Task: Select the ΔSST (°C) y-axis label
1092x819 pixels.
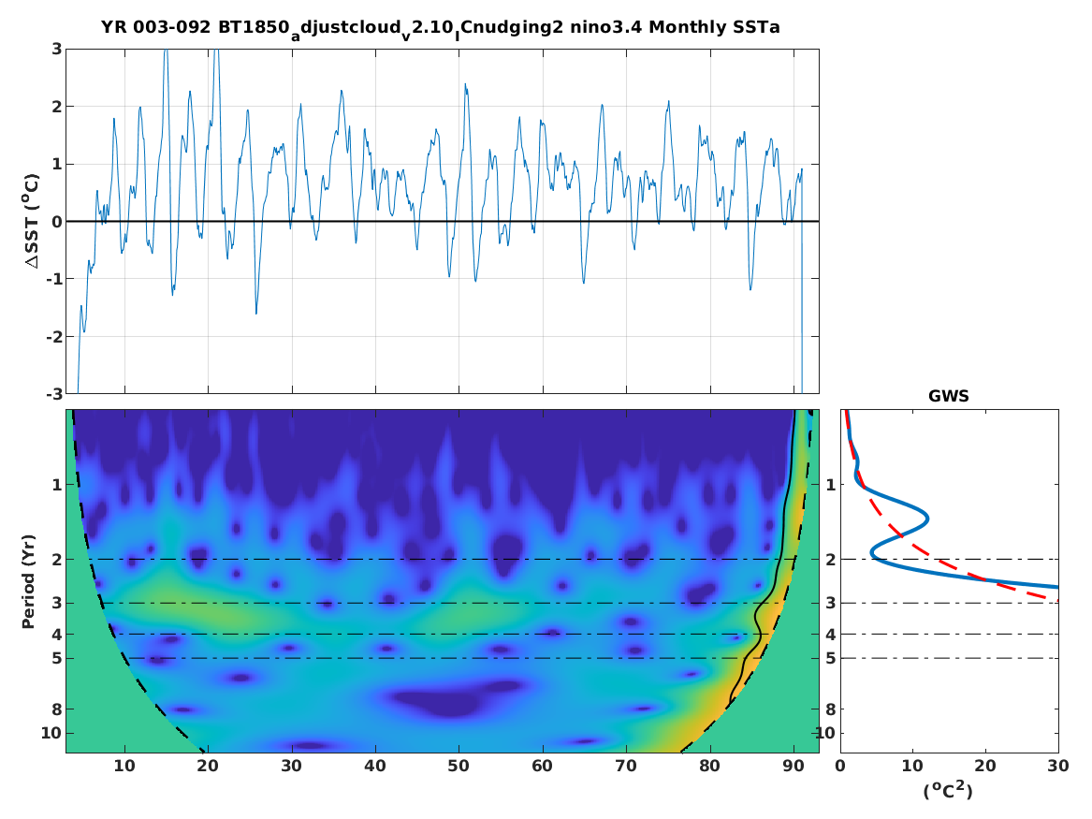Action: pos(31,221)
